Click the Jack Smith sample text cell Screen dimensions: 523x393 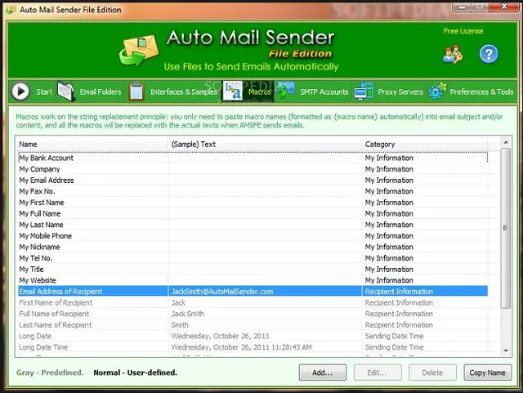[265, 314]
